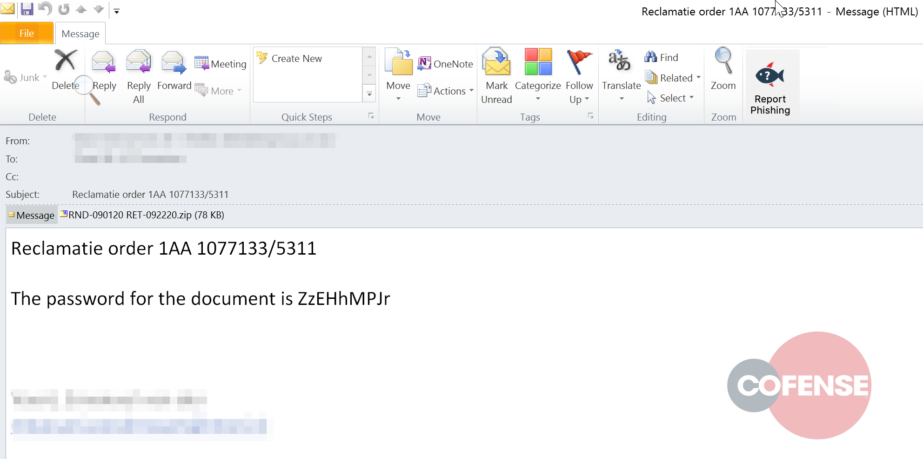Expand the Quick Steps gallery

click(x=369, y=94)
